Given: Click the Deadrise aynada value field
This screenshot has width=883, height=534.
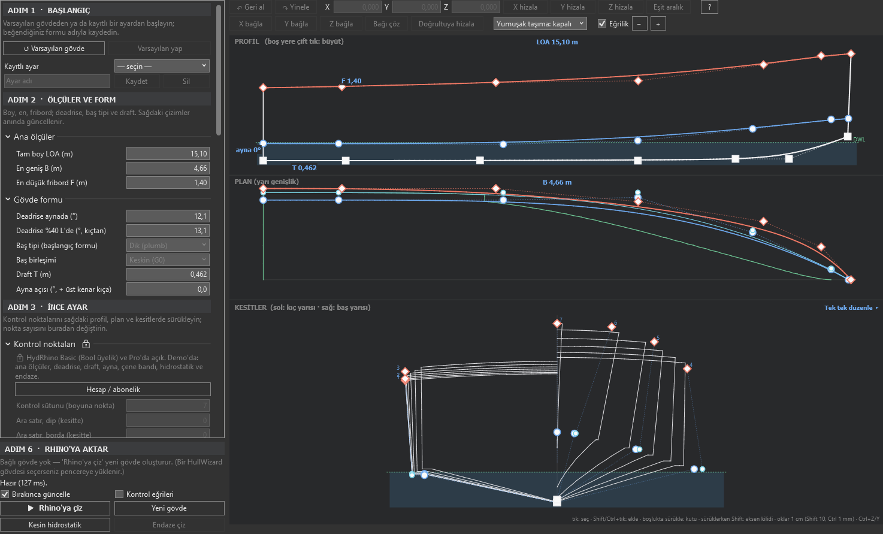Looking at the screenshot, I should tap(168, 216).
